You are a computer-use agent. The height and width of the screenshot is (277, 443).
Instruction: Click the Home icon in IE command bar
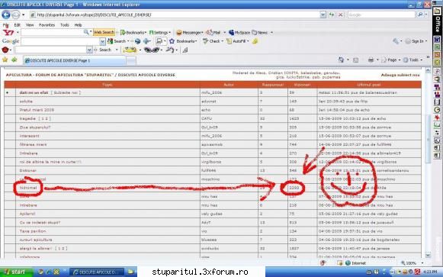tap(342, 60)
